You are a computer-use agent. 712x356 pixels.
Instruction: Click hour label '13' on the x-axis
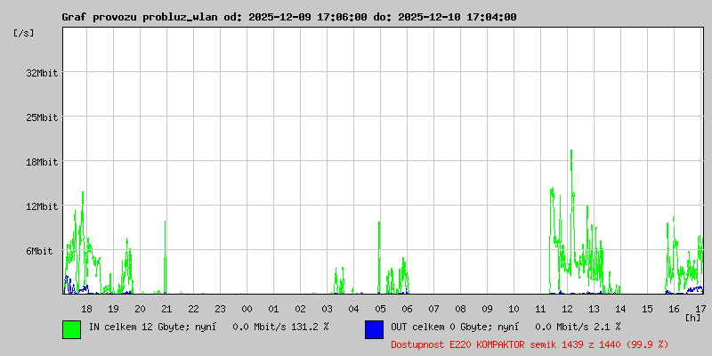point(594,309)
